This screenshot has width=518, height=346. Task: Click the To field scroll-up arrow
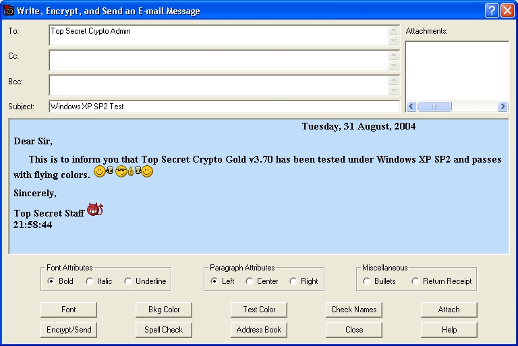(393, 30)
